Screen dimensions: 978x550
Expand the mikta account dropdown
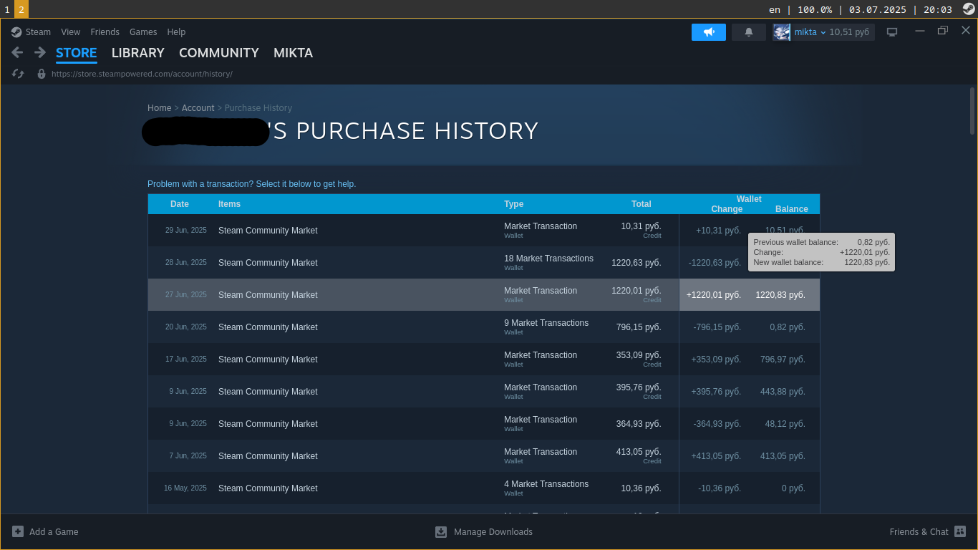coord(823,32)
